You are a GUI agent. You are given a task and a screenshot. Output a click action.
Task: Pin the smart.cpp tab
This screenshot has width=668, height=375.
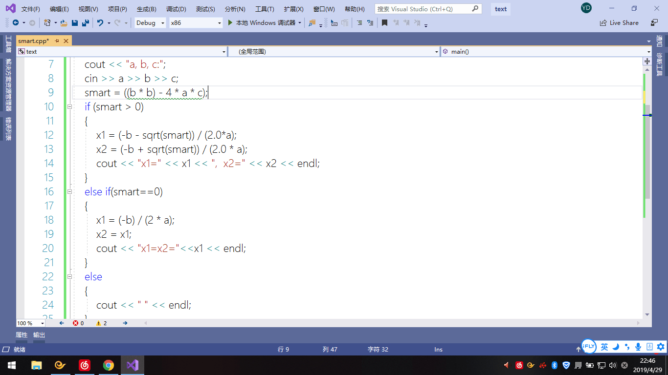[57, 41]
